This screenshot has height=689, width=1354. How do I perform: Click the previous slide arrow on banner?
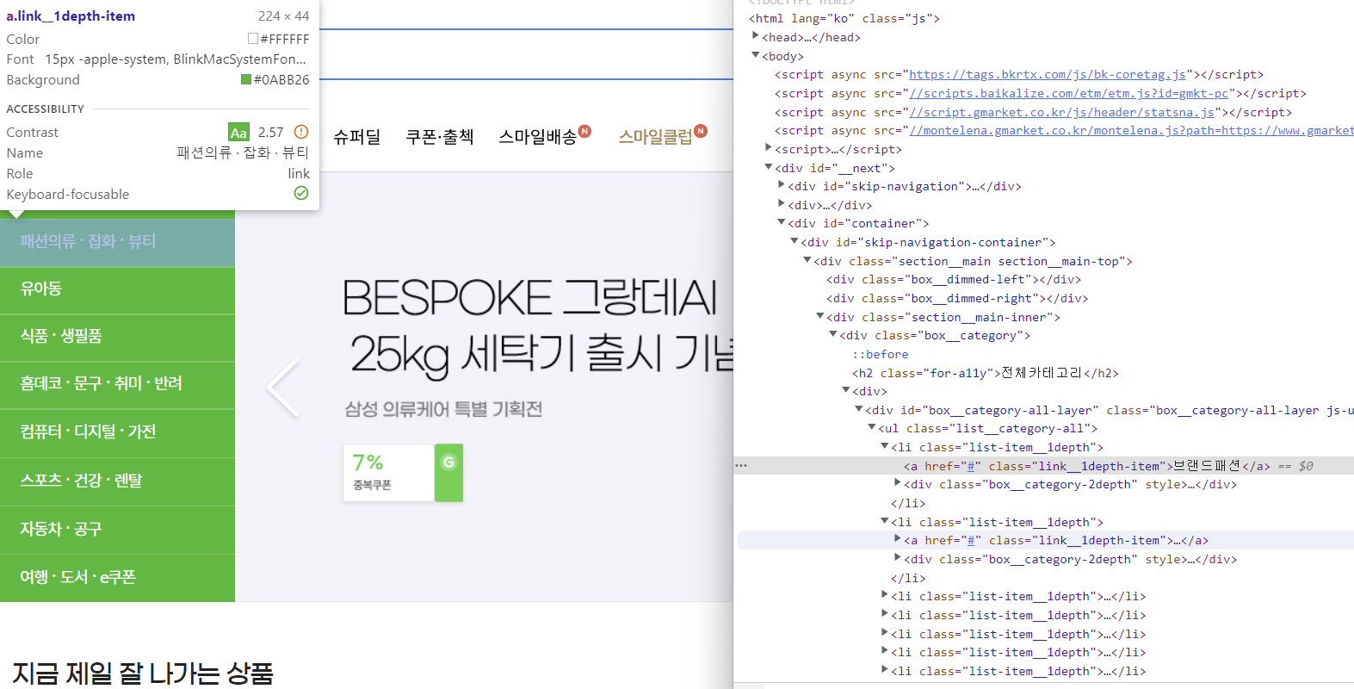click(x=282, y=388)
